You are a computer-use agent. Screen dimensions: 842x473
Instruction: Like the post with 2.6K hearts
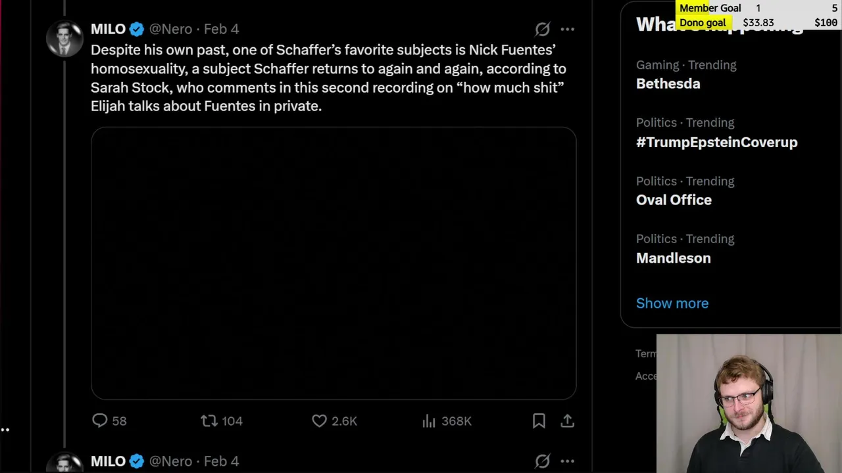point(319,421)
